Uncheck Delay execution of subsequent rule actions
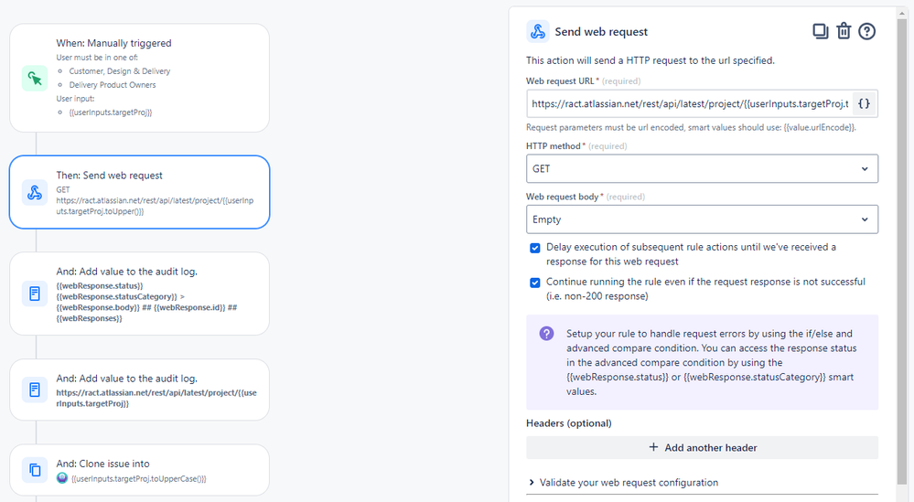 (x=534, y=248)
